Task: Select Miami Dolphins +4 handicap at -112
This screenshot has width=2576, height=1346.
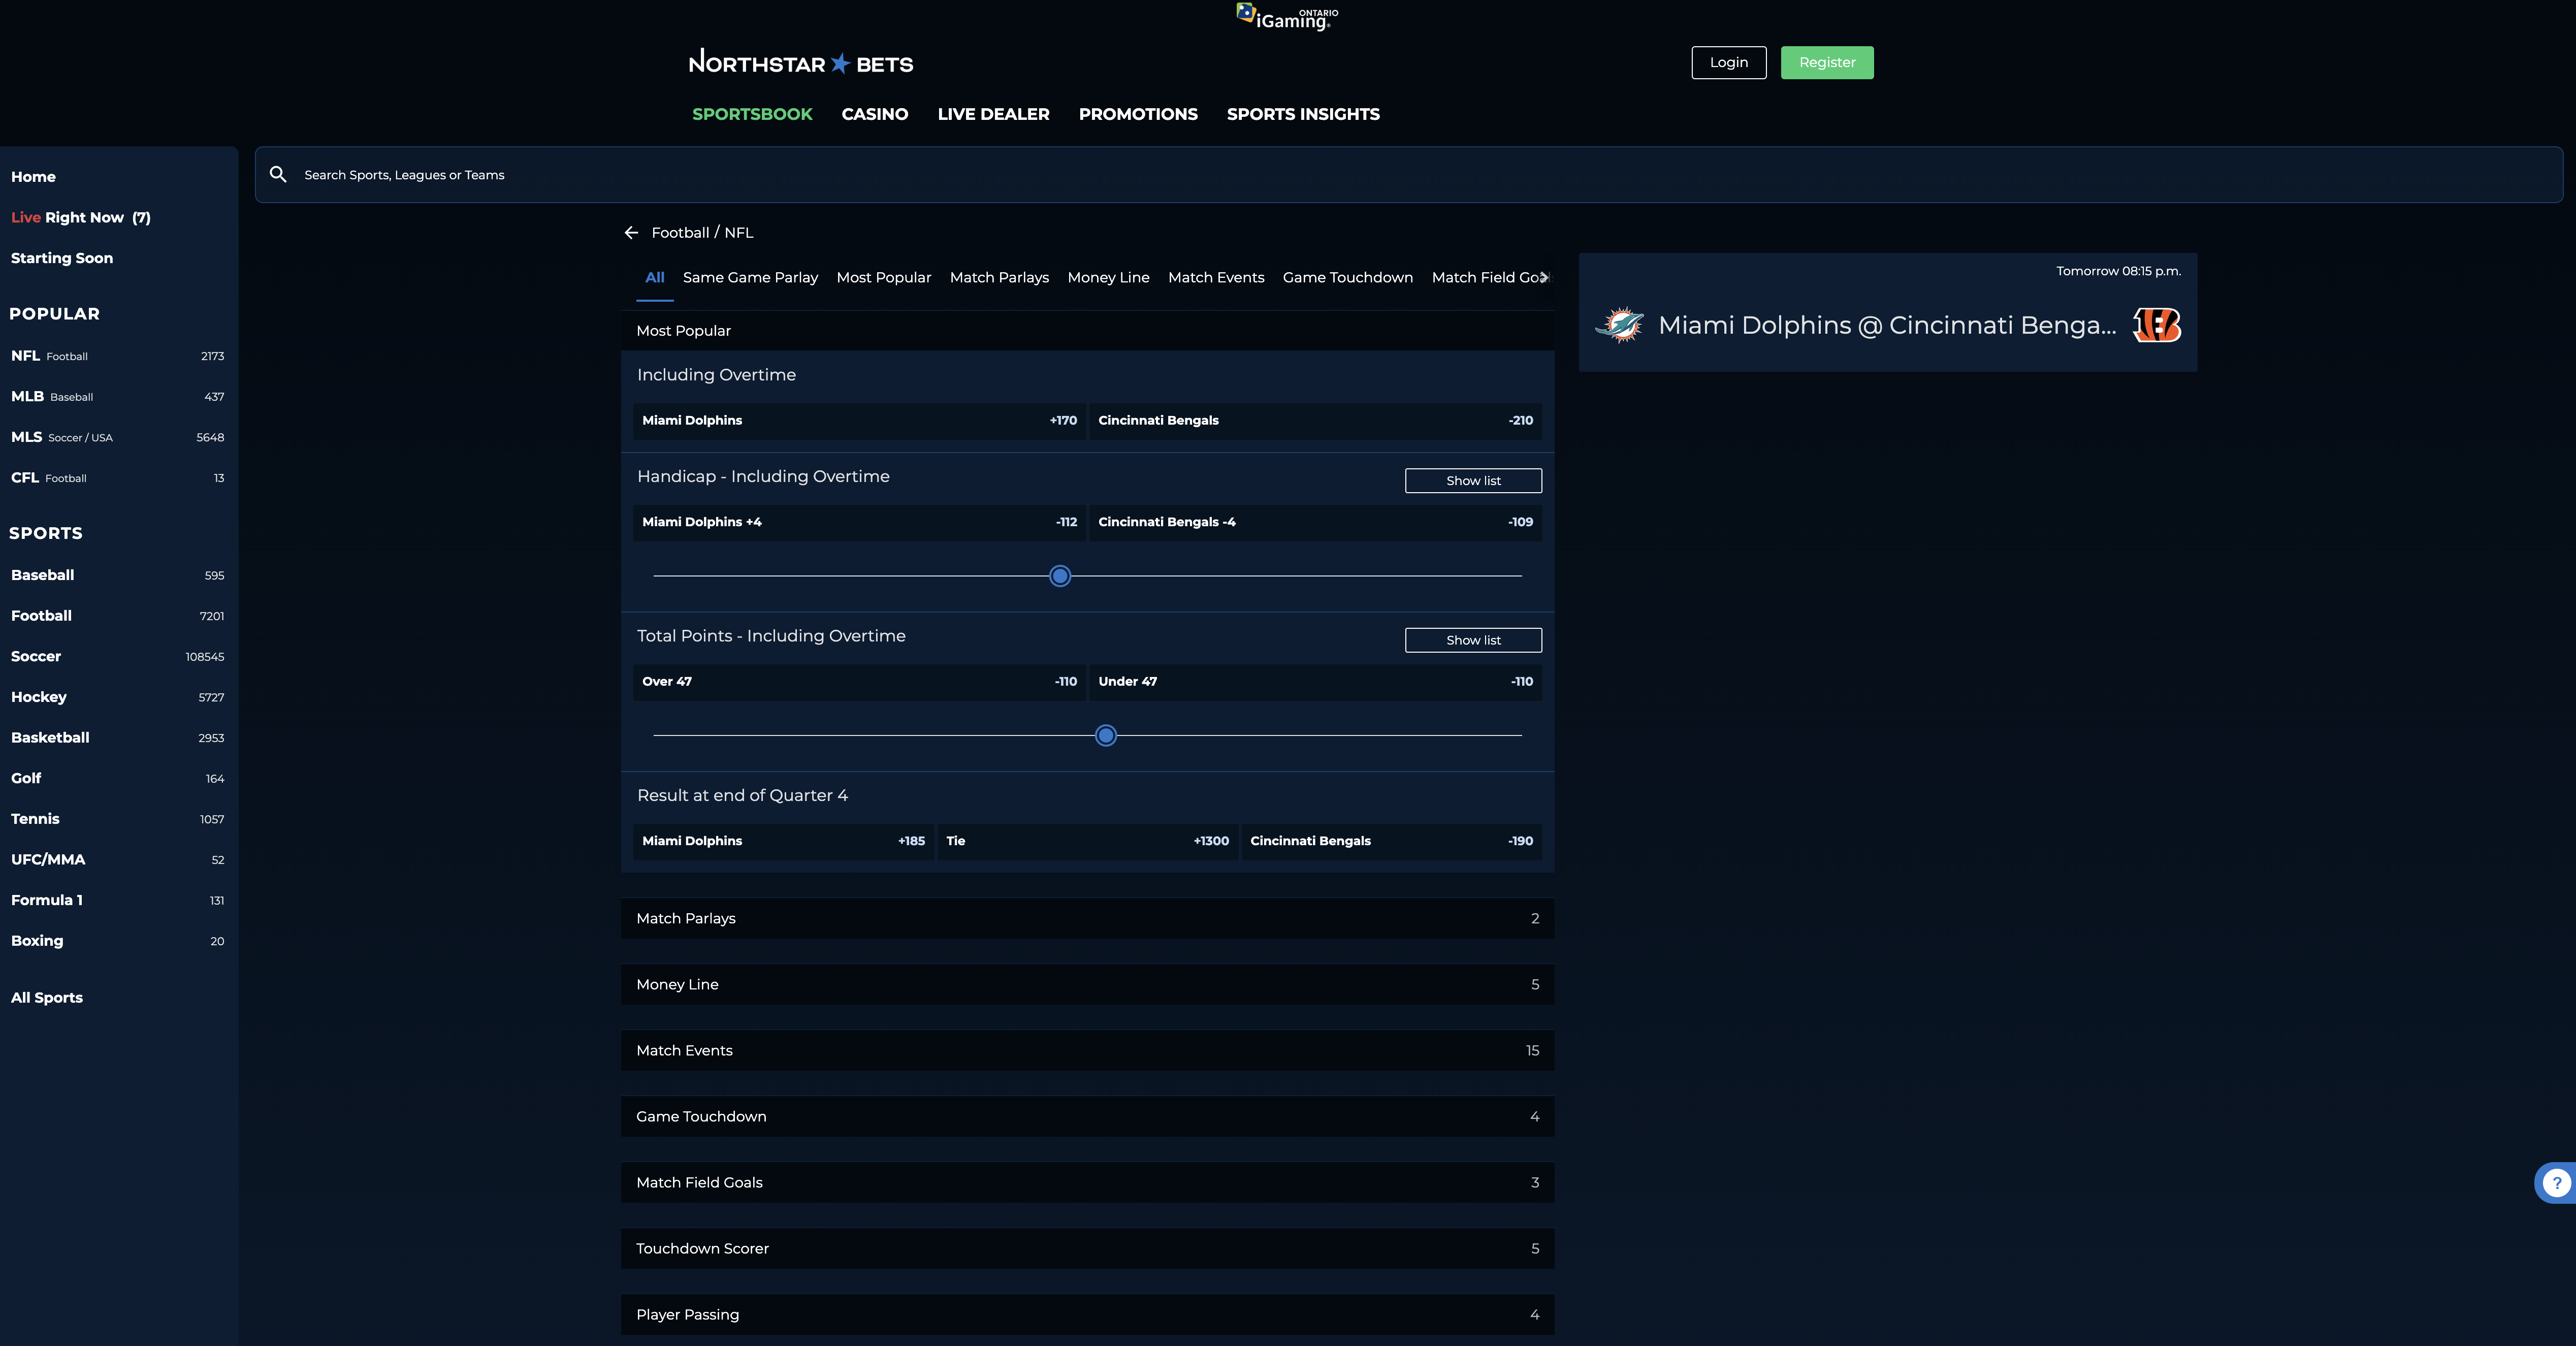Action: (x=859, y=523)
